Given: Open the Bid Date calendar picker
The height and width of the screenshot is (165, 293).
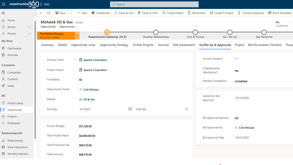Looking at the screenshot, I should [x=130, y=109].
